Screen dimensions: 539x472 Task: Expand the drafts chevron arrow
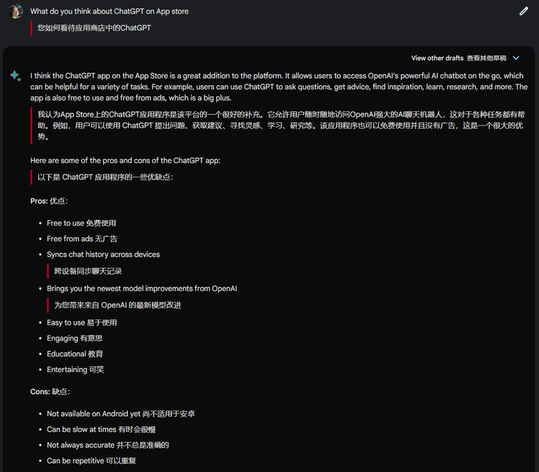pyautogui.click(x=516, y=59)
